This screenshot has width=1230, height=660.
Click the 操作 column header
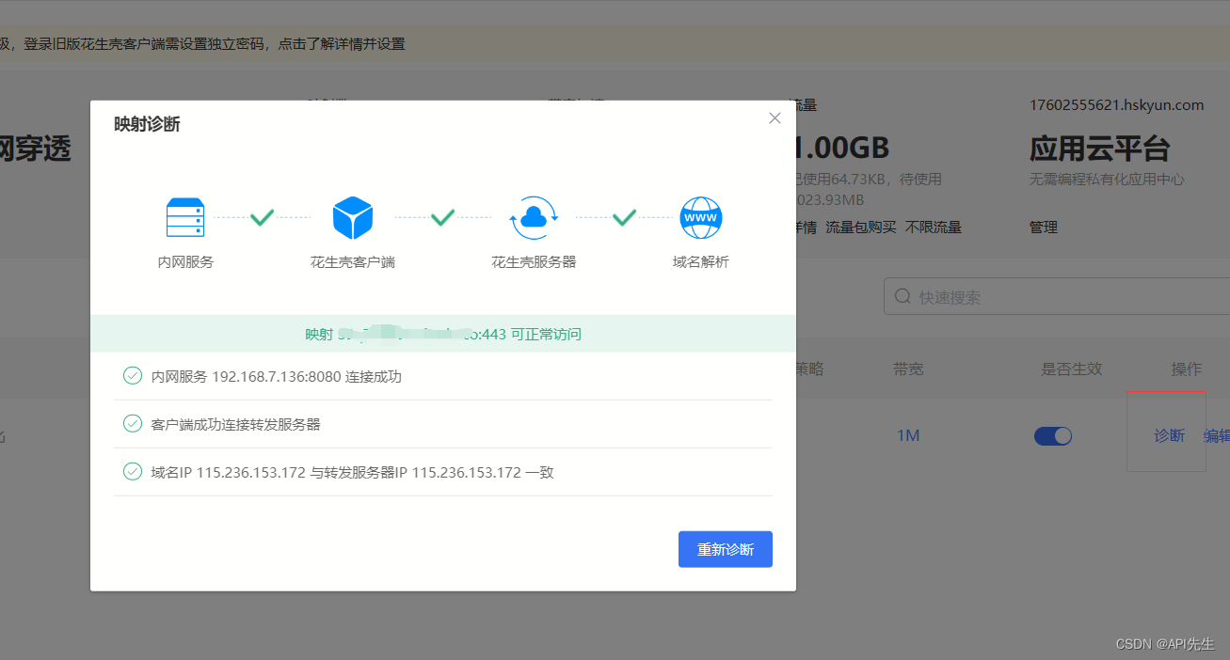click(1187, 369)
